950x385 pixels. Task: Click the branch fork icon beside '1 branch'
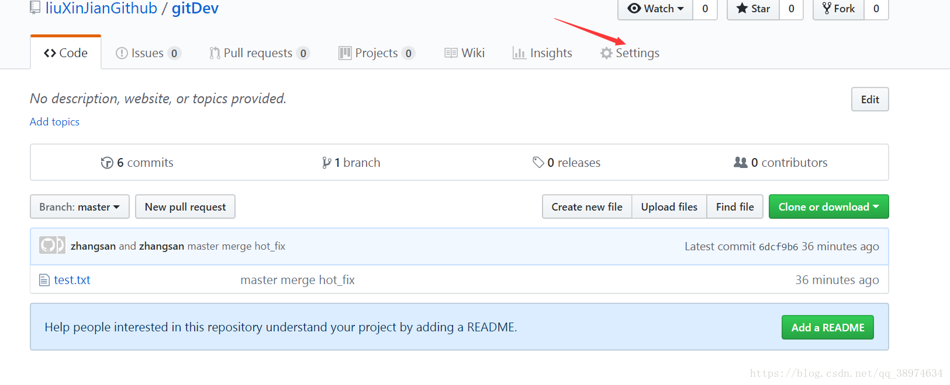coord(326,163)
